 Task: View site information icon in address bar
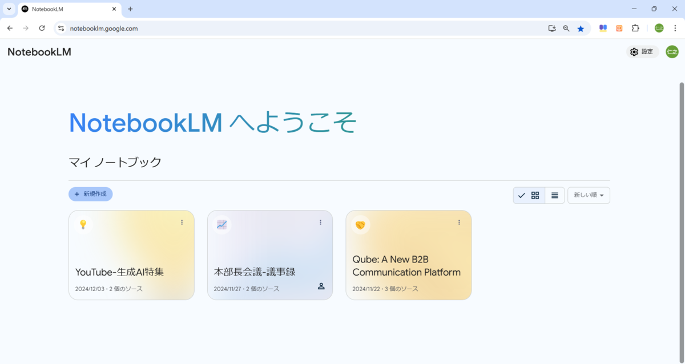[61, 28]
